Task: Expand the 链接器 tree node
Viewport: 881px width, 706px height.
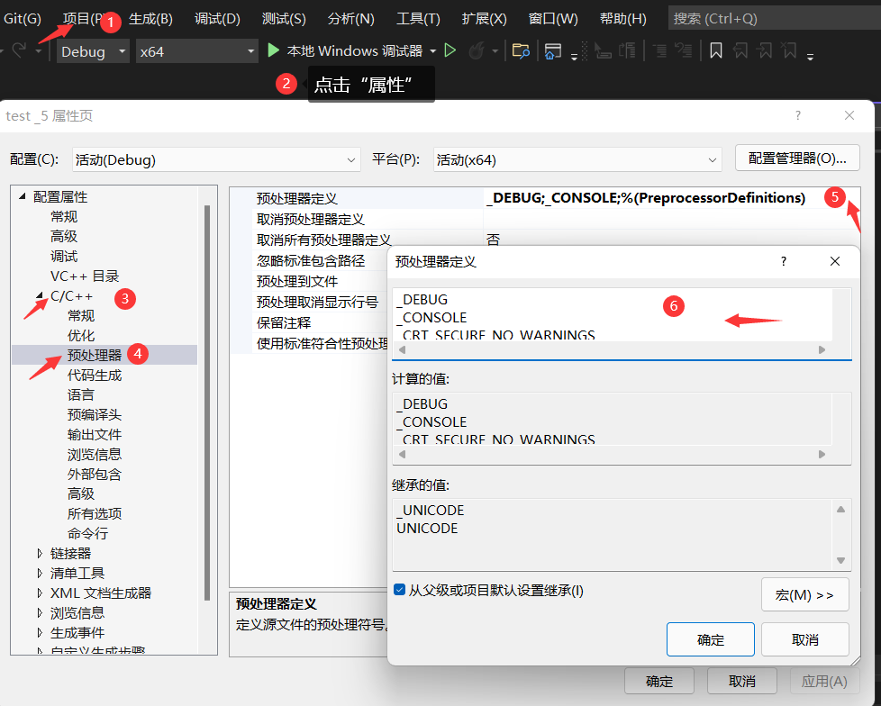Action: pos(40,553)
